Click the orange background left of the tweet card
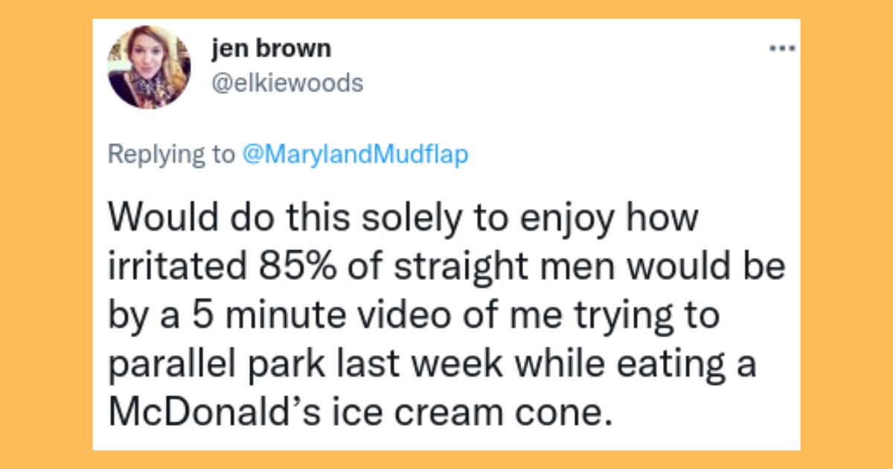Viewport: 893px width, 469px height. click(x=46, y=234)
